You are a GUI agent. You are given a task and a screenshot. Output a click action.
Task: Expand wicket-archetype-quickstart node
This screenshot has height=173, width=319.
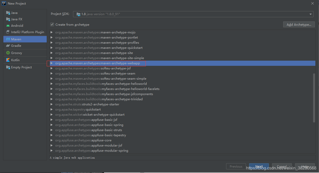(52, 114)
